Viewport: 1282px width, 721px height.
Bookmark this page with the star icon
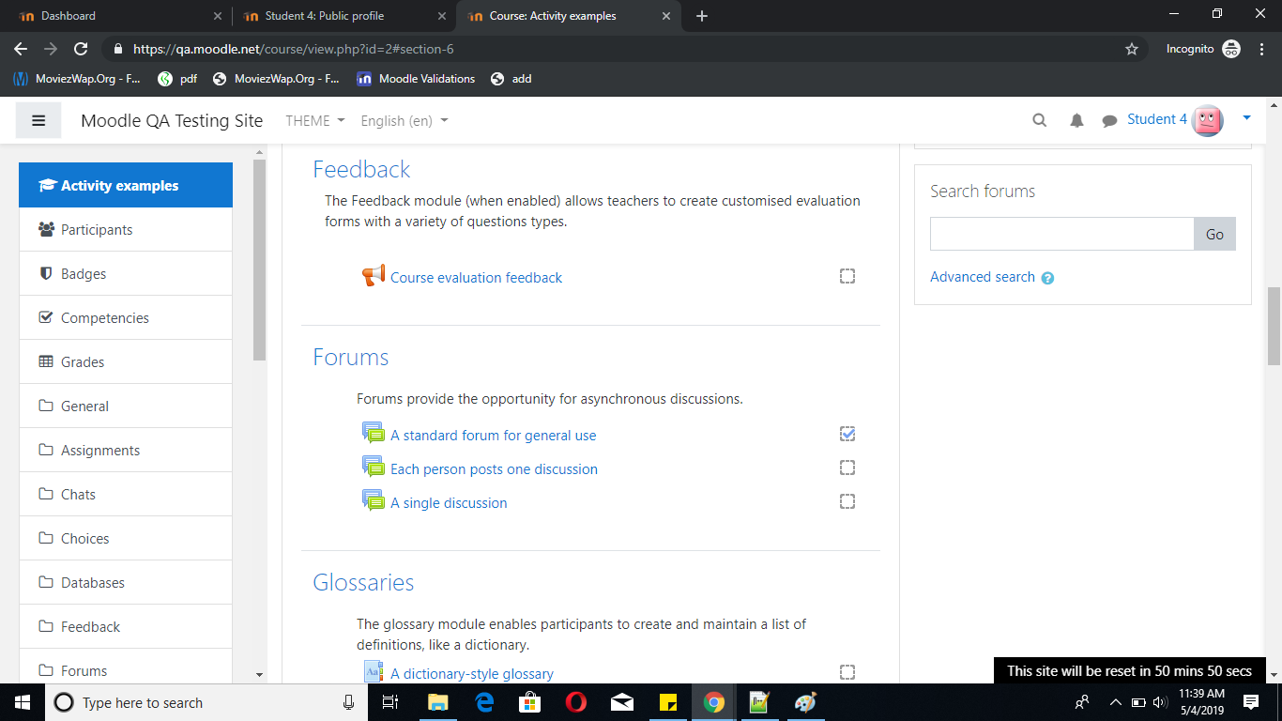[1132, 49]
